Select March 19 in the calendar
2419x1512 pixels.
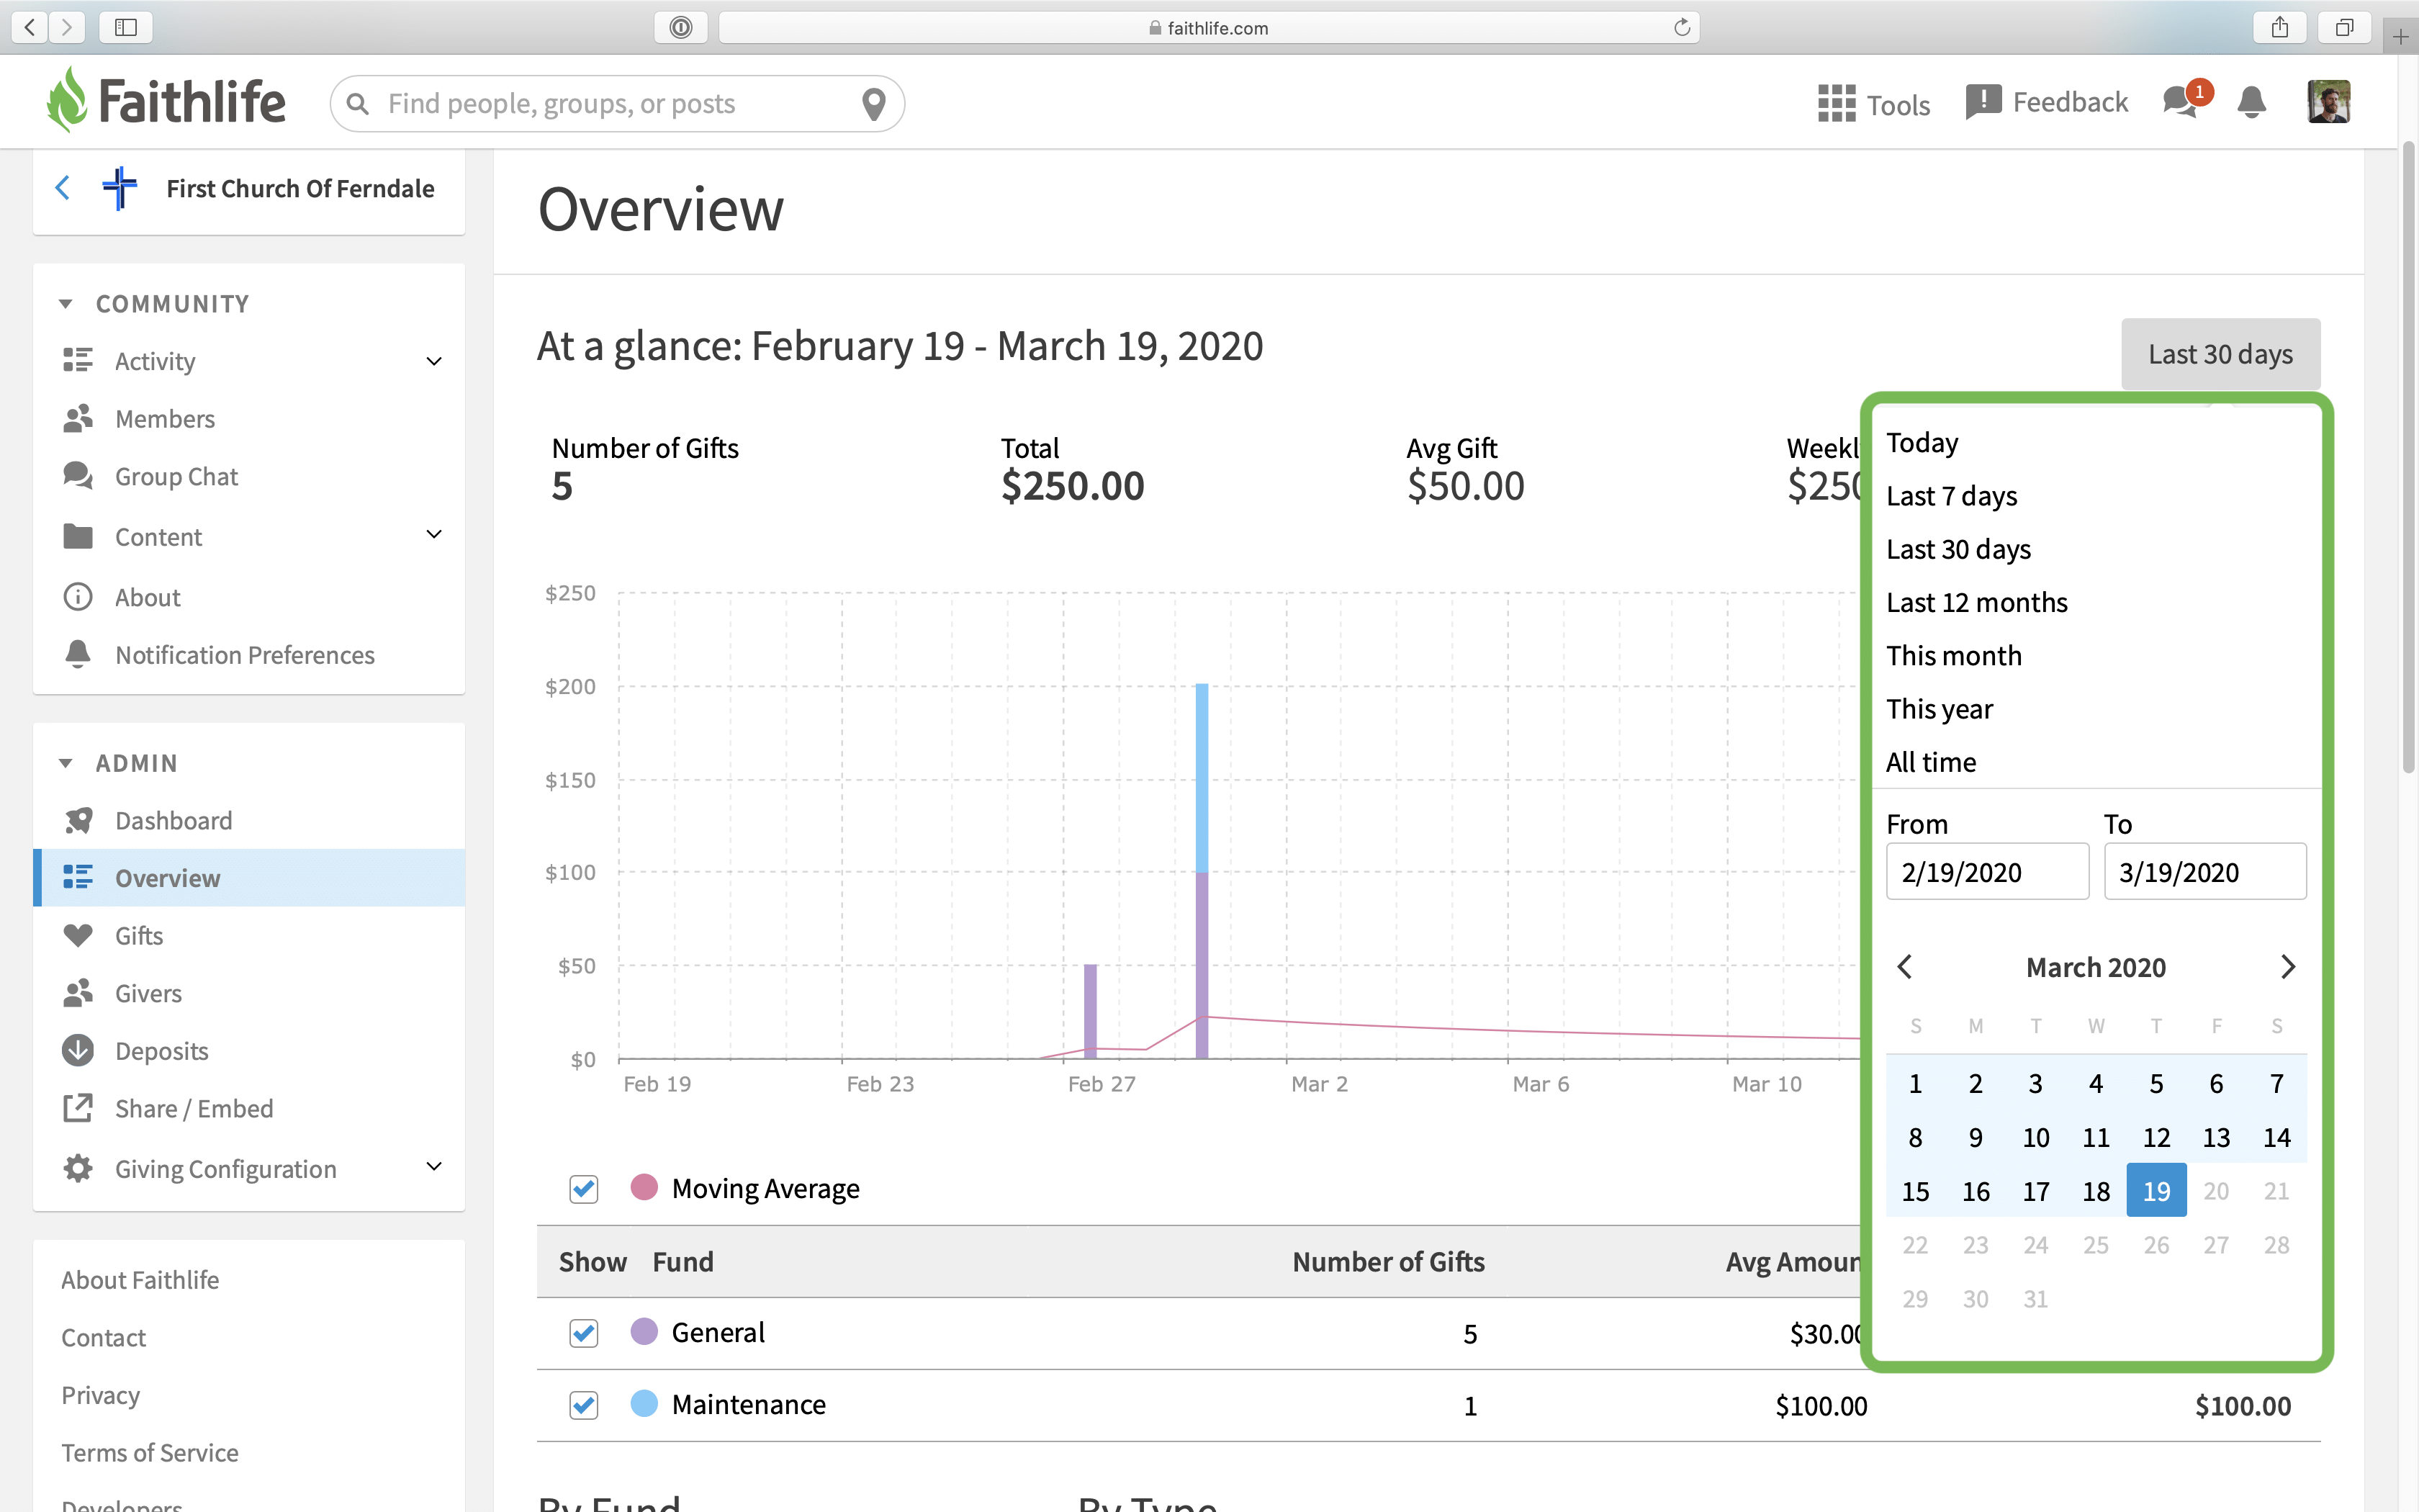[x=2156, y=1190]
